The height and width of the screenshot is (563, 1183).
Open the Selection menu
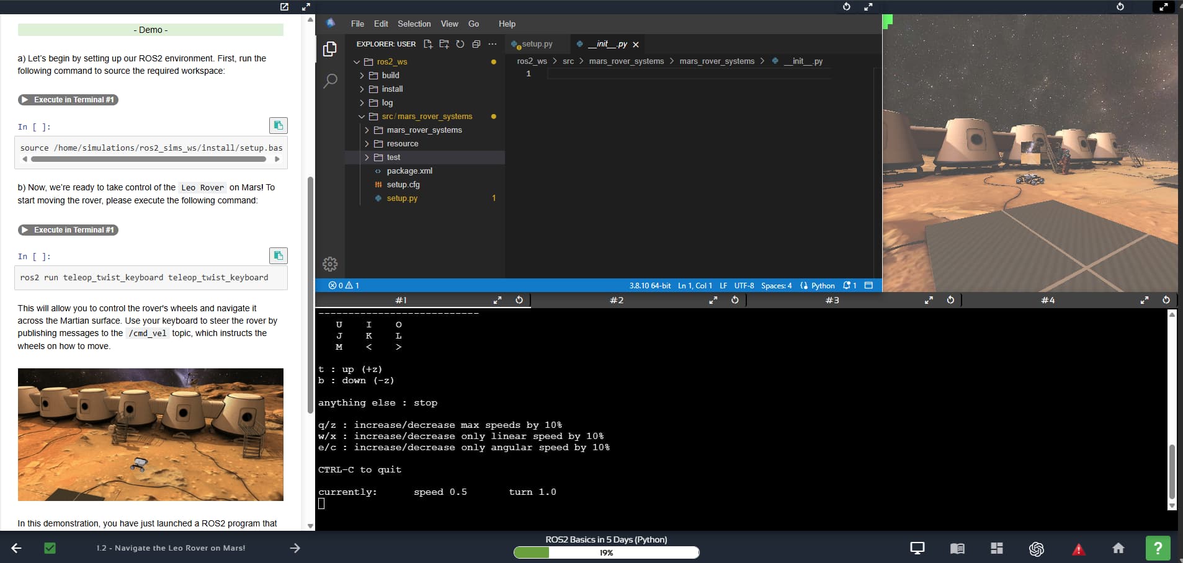[414, 24]
